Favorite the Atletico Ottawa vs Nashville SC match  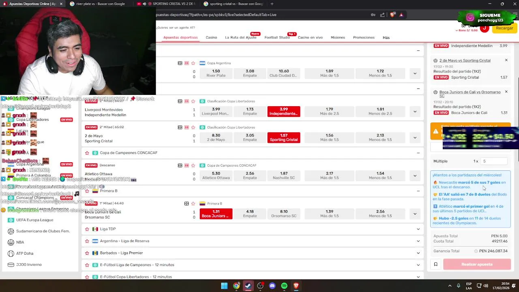point(193,165)
